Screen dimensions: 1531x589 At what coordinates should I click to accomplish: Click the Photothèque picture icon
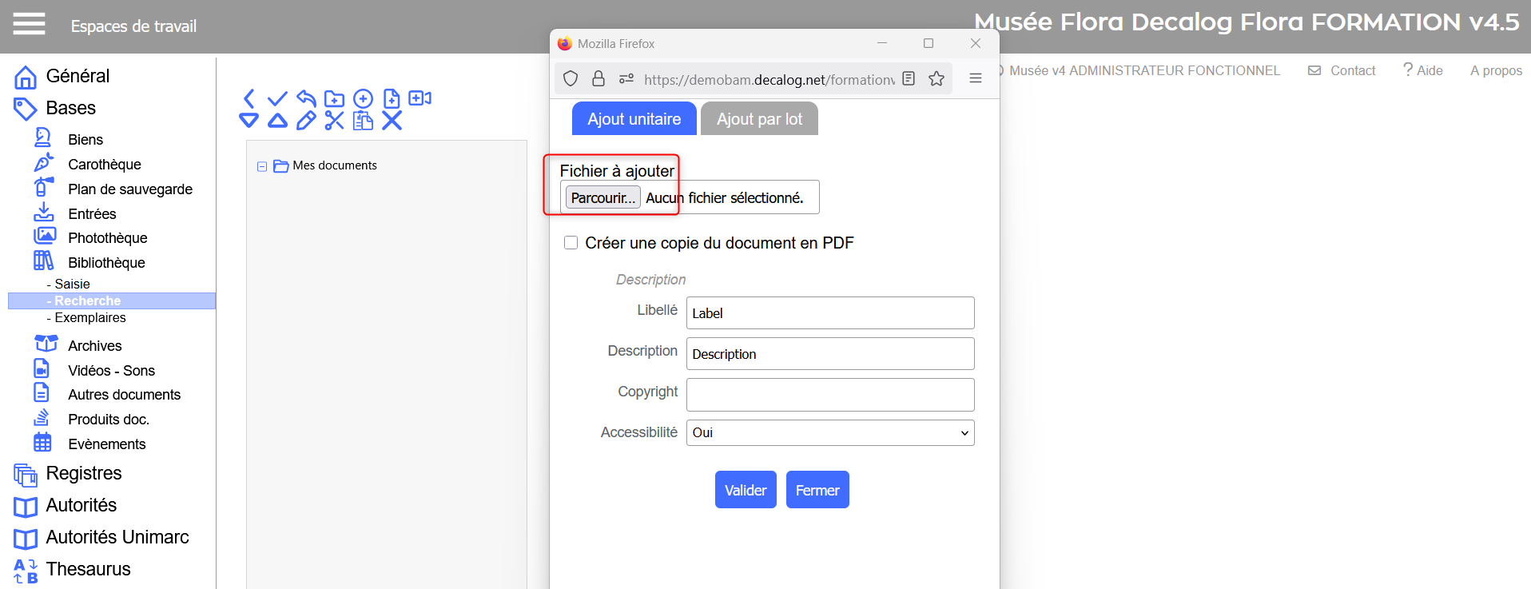click(45, 237)
